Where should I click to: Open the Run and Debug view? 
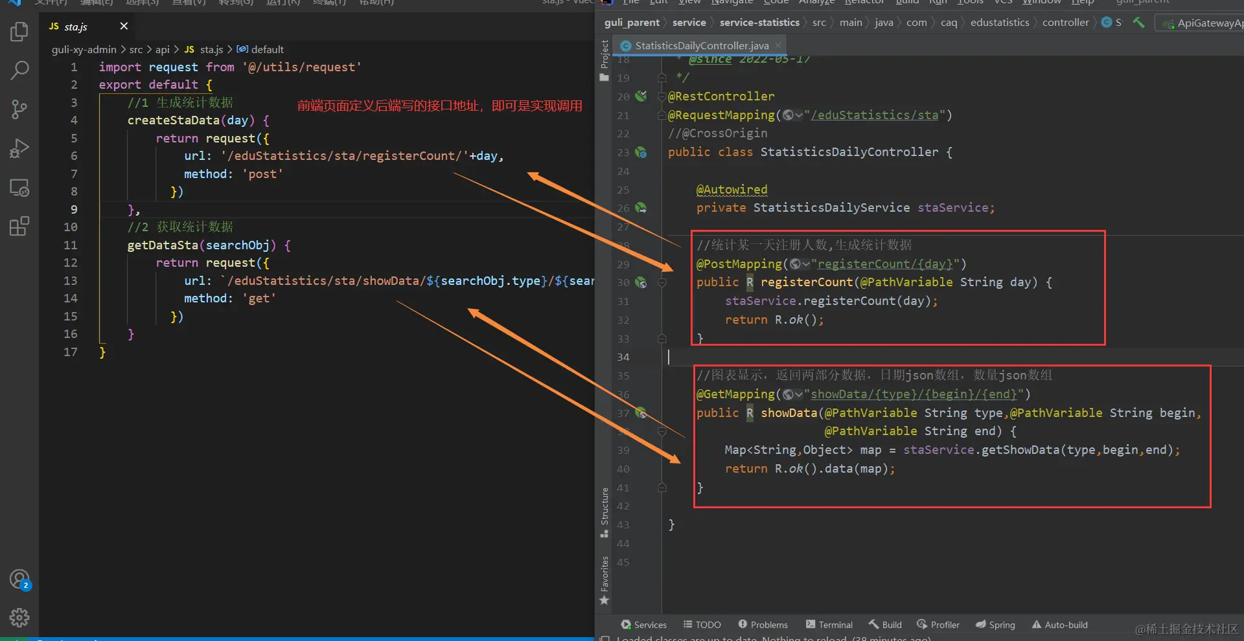coord(19,148)
